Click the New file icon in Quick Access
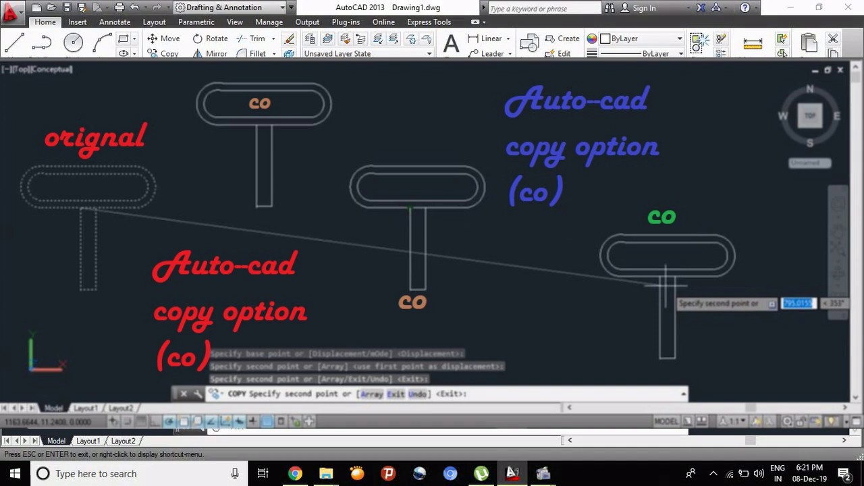Screen dimensions: 864x486 tap(36, 7)
